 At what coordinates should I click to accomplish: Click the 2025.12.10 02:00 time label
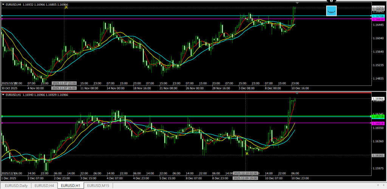pos(246,173)
